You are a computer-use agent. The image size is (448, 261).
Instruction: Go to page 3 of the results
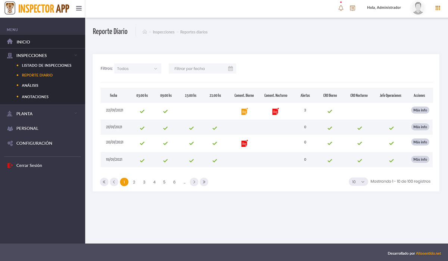click(144, 182)
